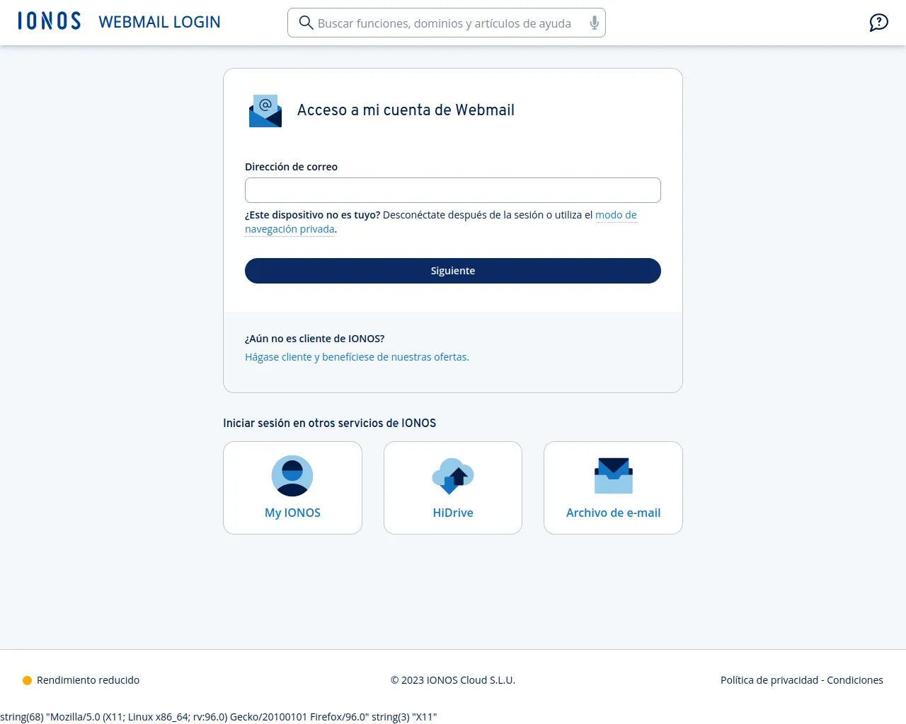Click the IONOS logo in the header

click(50, 21)
